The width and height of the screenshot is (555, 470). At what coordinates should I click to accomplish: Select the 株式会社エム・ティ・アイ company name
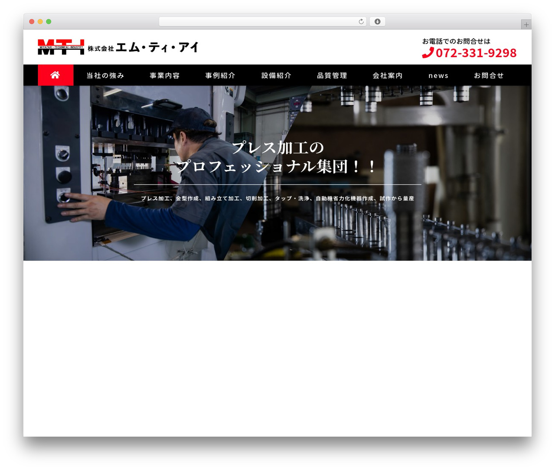[143, 47]
